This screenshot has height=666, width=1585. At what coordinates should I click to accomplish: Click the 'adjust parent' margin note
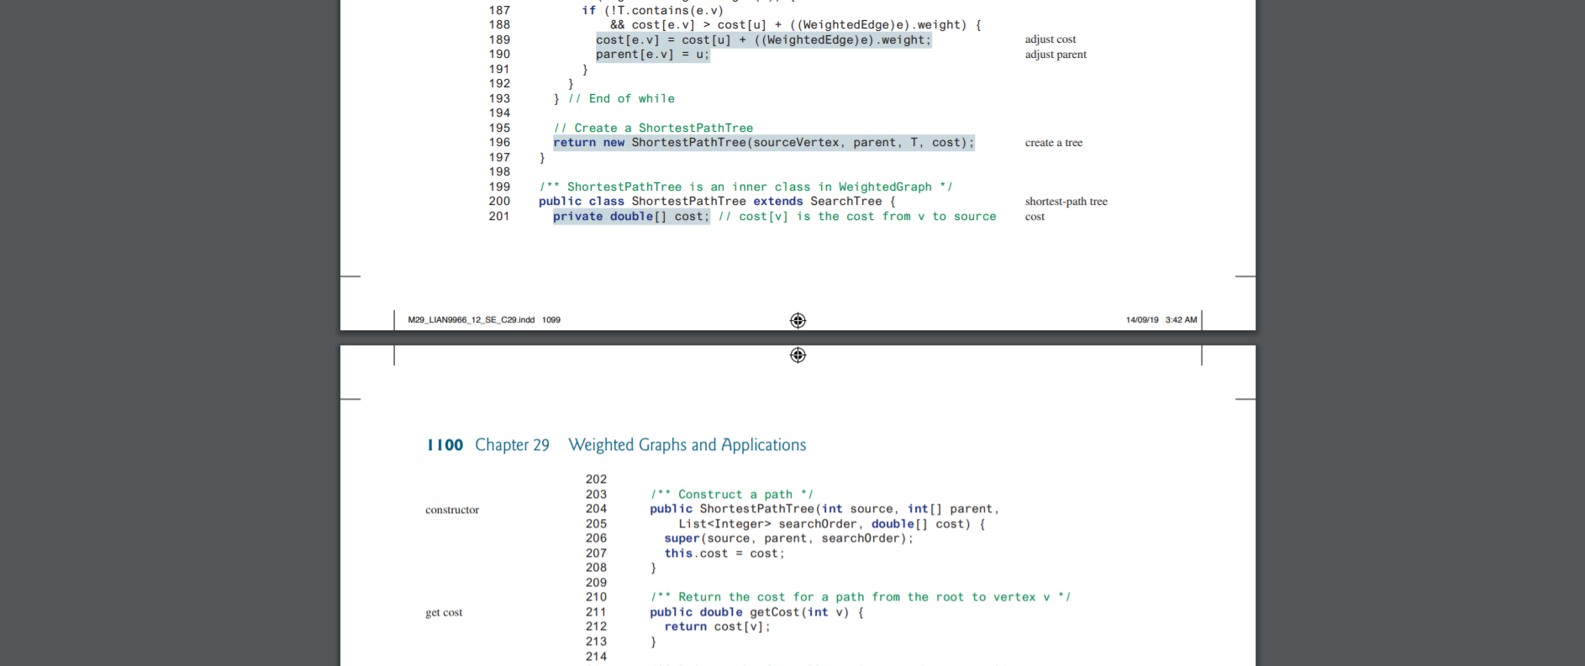point(1056,55)
